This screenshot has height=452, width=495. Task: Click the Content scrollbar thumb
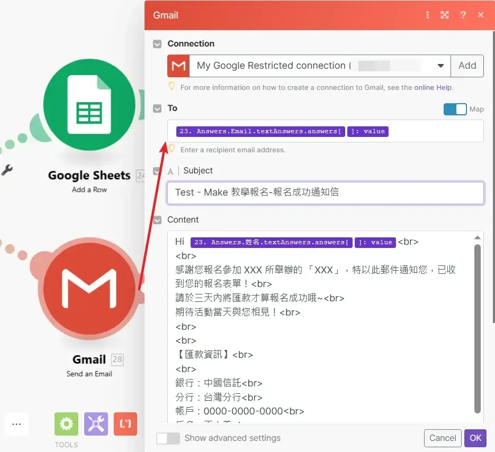(478, 328)
